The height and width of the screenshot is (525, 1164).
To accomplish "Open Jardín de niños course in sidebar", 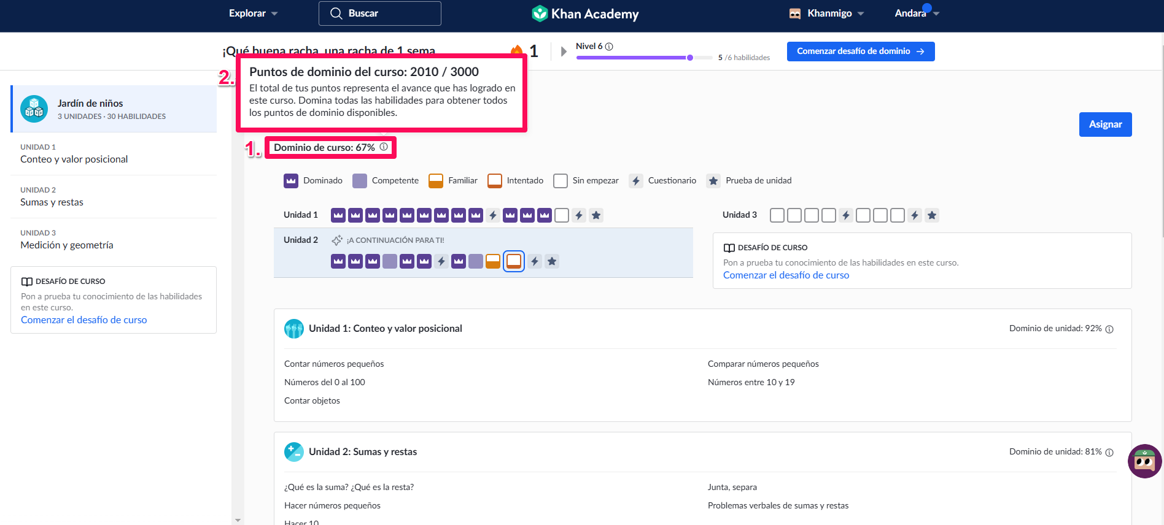I will [x=114, y=109].
